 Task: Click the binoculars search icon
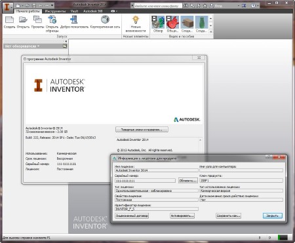pos(186,6)
